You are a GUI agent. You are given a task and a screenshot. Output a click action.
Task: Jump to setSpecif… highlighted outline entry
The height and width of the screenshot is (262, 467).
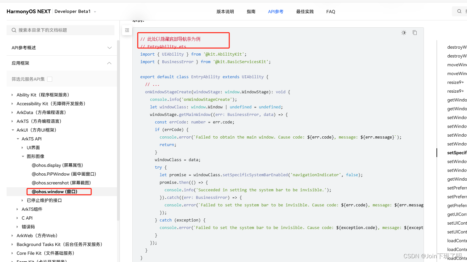click(457, 153)
